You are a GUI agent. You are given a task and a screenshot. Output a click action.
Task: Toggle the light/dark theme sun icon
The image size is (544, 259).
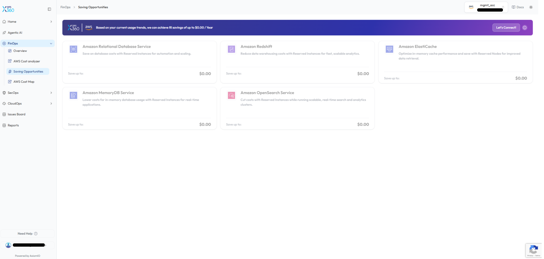tap(531, 7)
